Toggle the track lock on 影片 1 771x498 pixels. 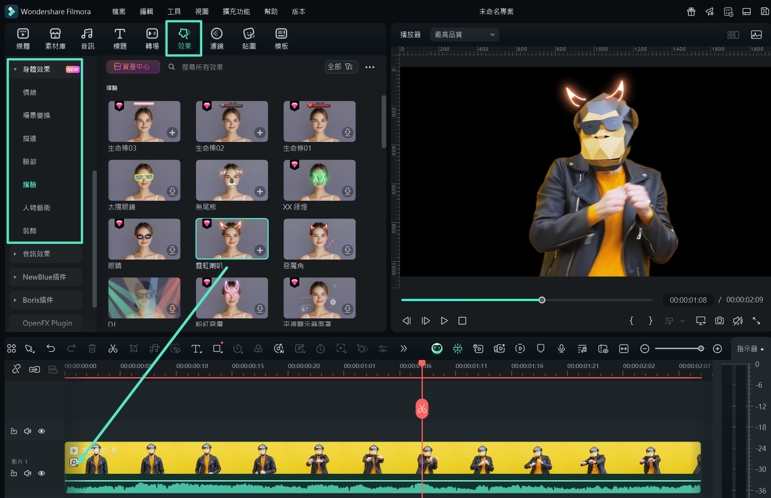(x=14, y=473)
